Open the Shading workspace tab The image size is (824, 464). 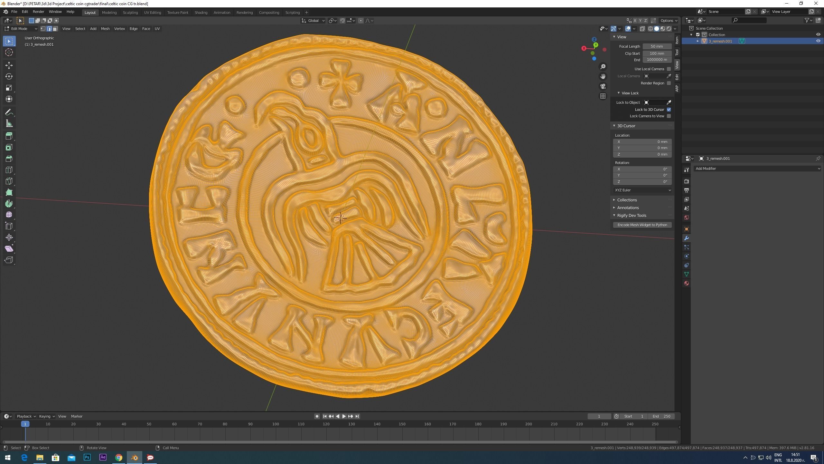201,13
